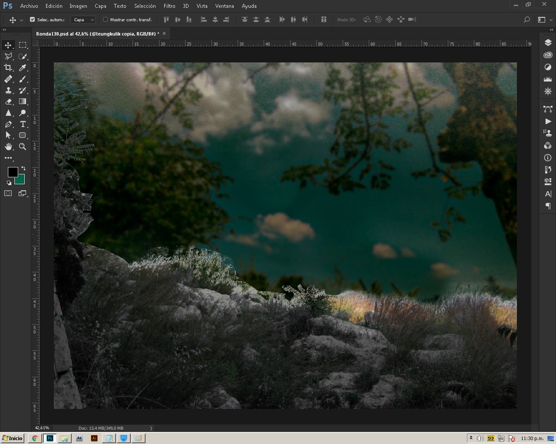Uncheck the Selec. autom. checkbox
The width and height of the screenshot is (556, 444).
pyautogui.click(x=32, y=20)
